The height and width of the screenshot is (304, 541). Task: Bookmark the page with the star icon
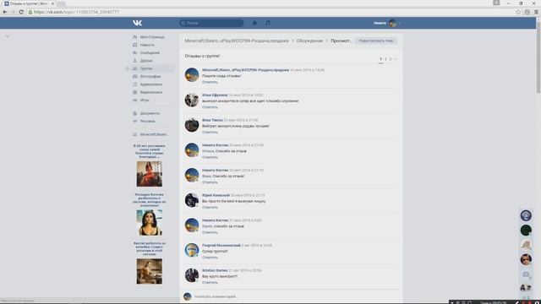518,12
